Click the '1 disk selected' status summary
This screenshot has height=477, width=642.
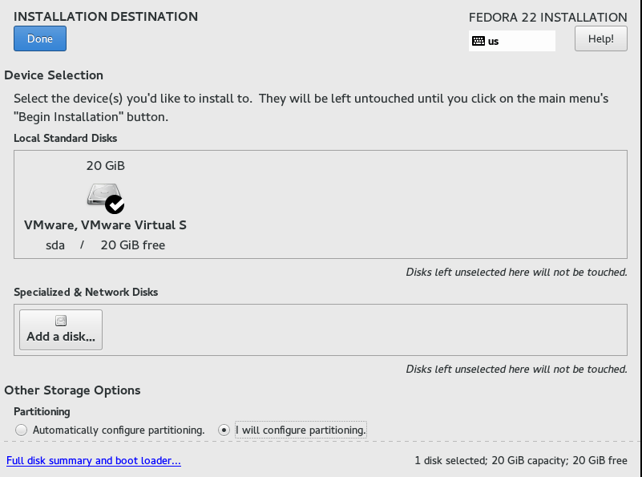[521, 461]
